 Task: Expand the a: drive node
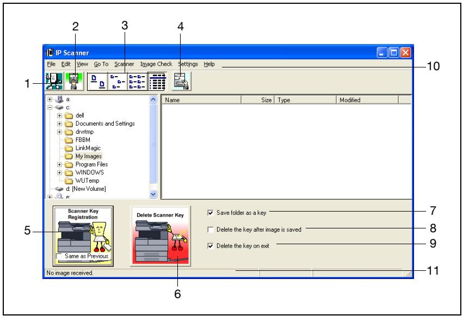pos(50,100)
